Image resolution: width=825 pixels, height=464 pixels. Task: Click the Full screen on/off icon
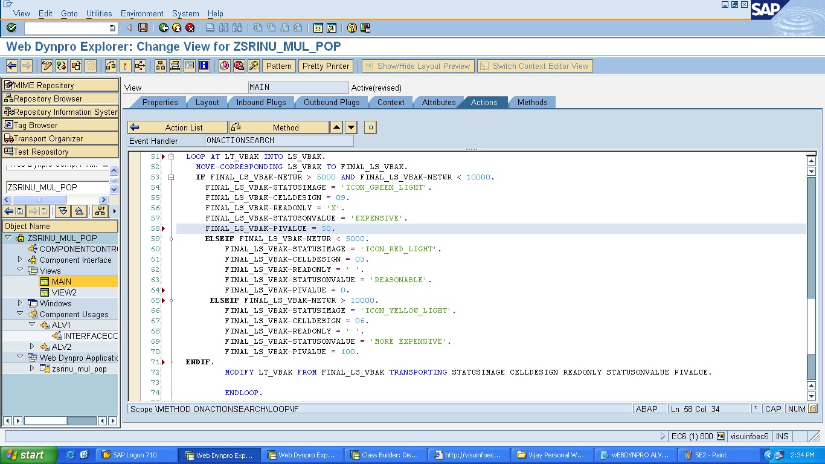click(x=190, y=66)
